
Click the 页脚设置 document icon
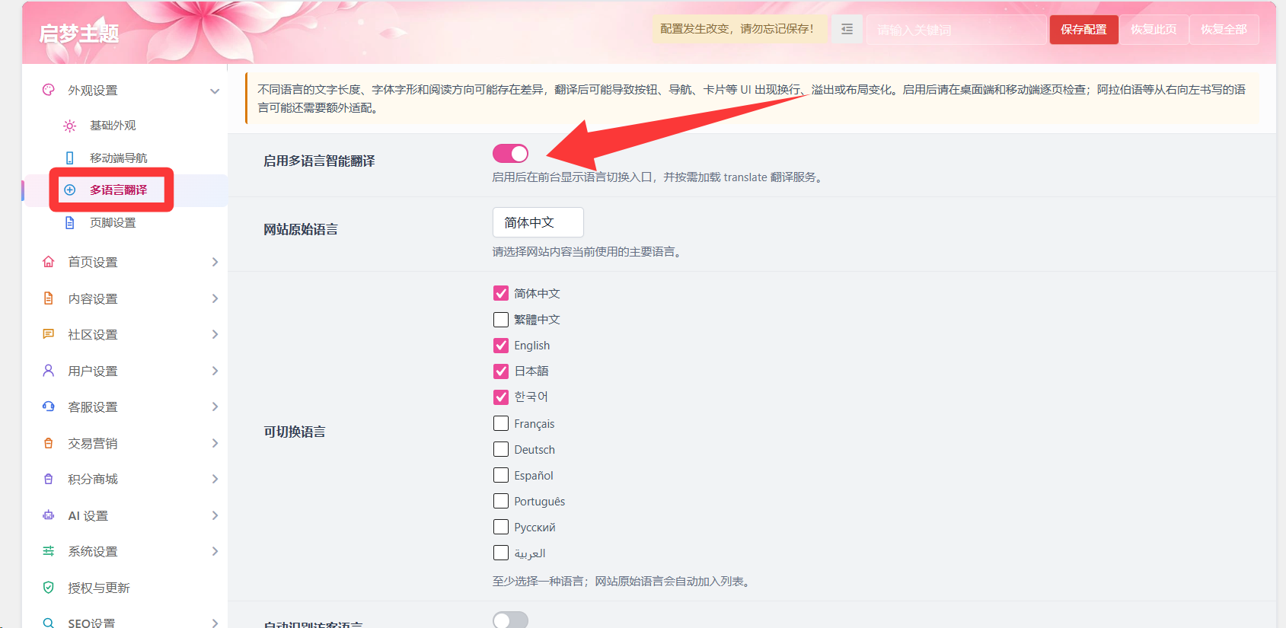coord(70,222)
